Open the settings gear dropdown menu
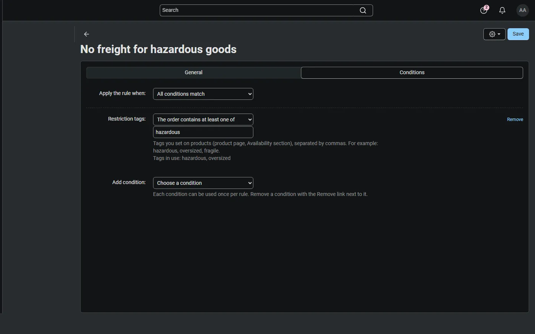Screen dimensions: 535x334 tap(495, 34)
